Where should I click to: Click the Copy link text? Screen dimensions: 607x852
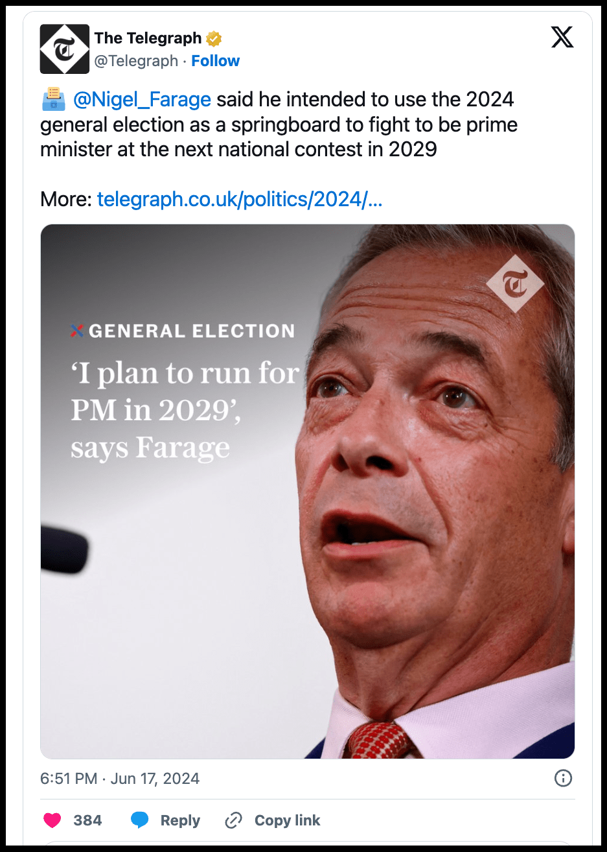click(287, 820)
